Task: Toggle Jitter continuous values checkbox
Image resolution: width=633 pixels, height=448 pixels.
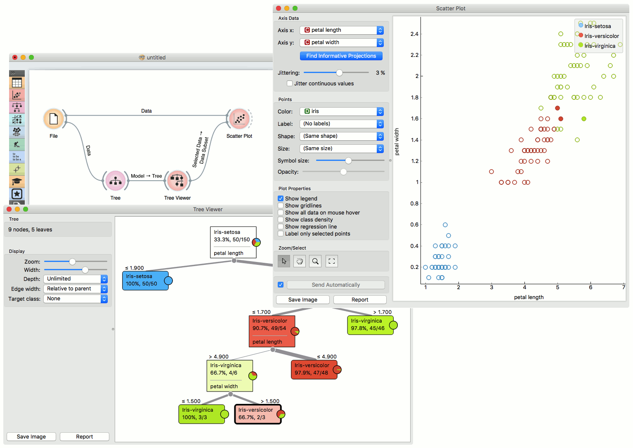Action: pyautogui.click(x=290, y=83)
